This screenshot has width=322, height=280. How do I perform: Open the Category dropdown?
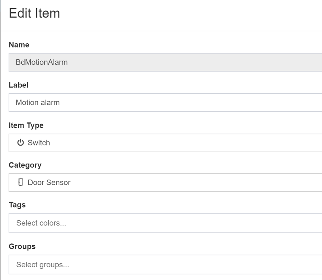pyautogui.click(x=165, y=183)
